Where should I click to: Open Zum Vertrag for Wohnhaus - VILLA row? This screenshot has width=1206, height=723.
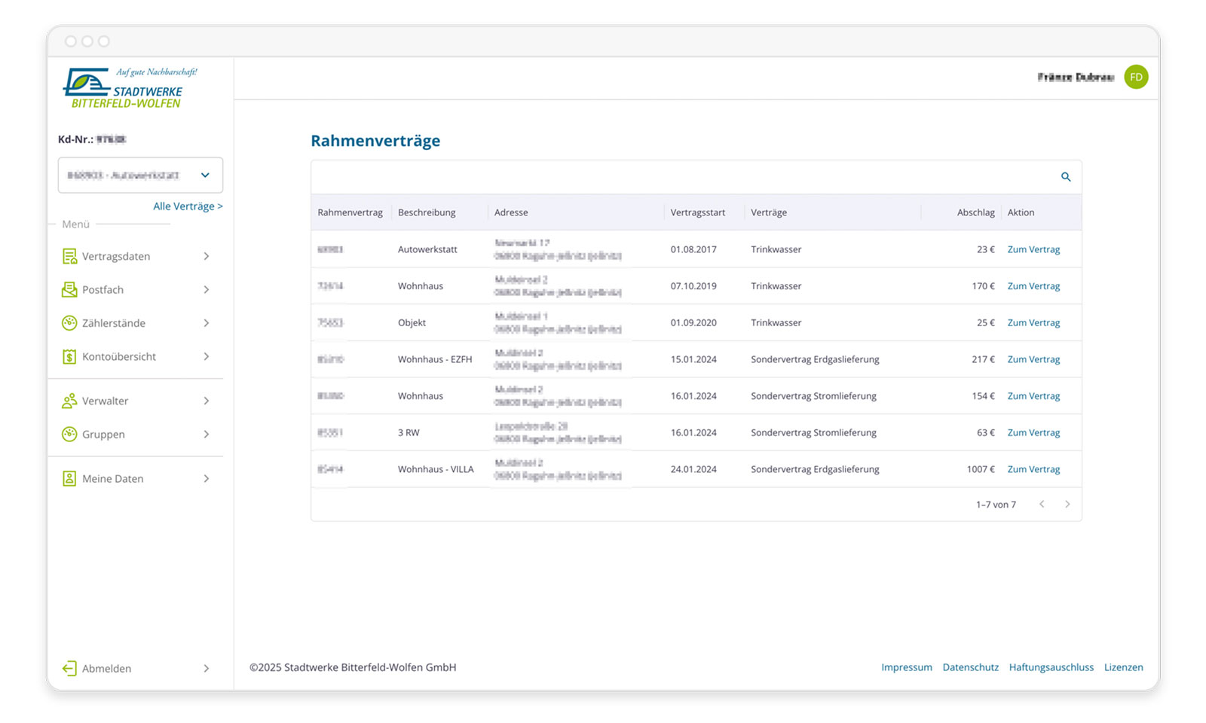pyautogui.click(x=1033, y=470)
